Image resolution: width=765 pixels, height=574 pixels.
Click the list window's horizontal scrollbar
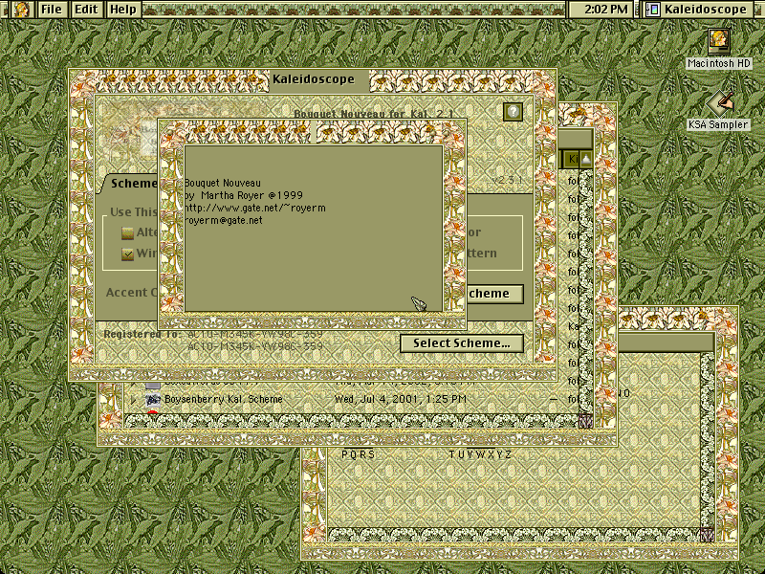pyautogui.click(x=351, y=421)
